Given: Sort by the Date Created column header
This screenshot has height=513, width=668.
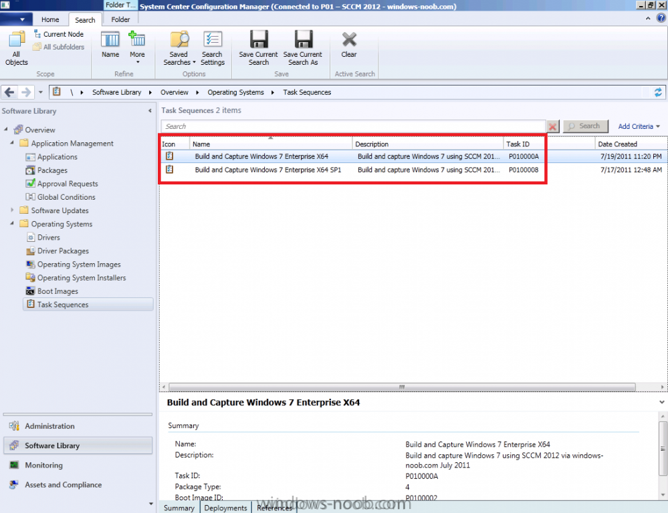Looking at the screenshot, I should click(631, 144).
